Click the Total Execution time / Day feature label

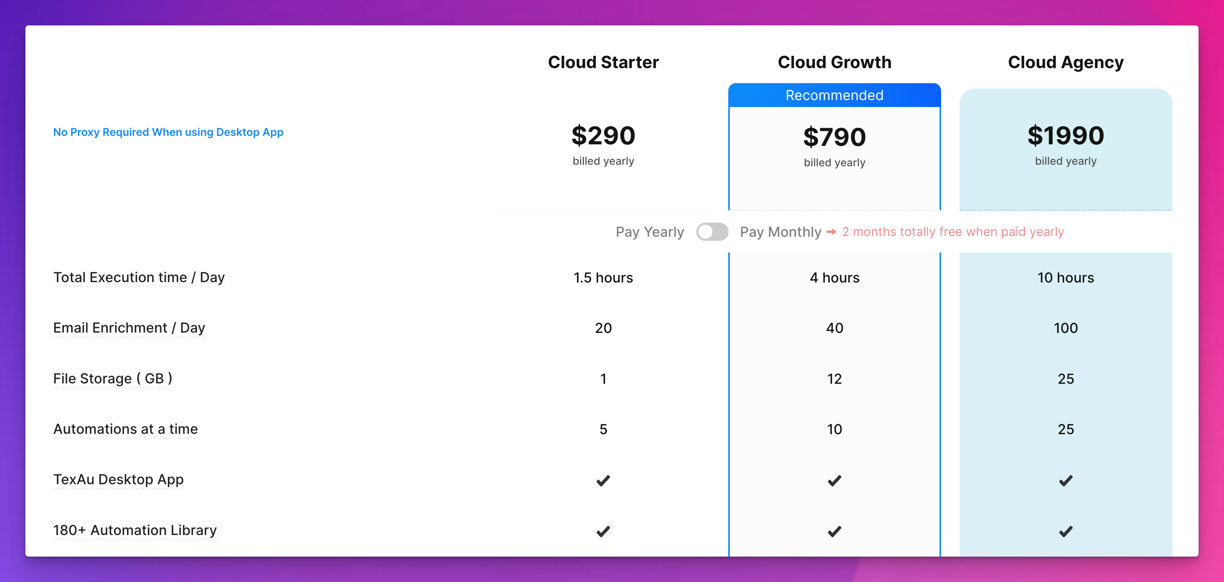pyautogui.click(x=139, y=278)
